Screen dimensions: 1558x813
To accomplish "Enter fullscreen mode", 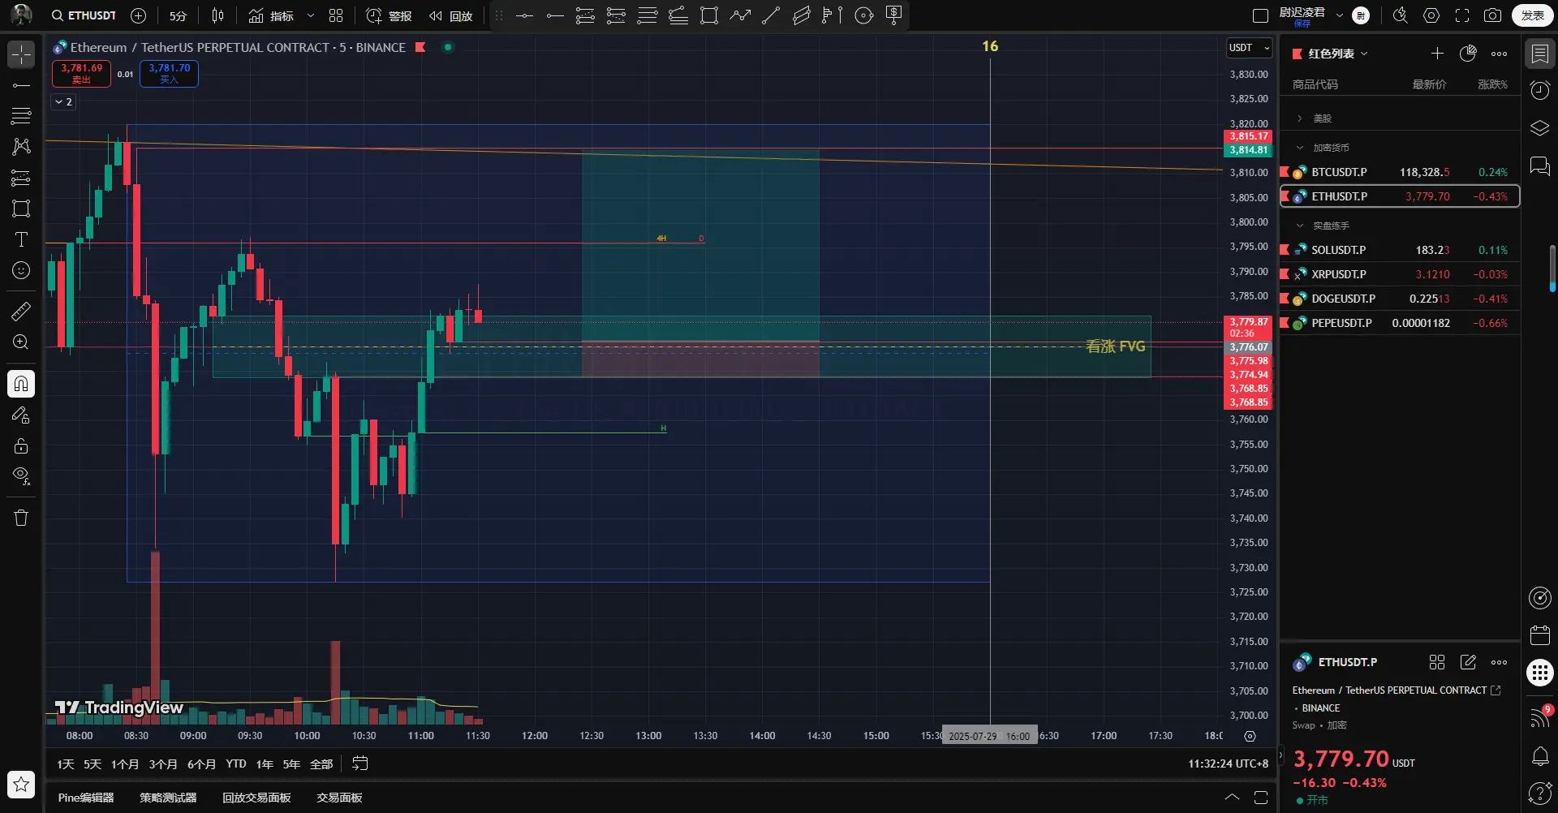I will click(x=1462, y=15).
